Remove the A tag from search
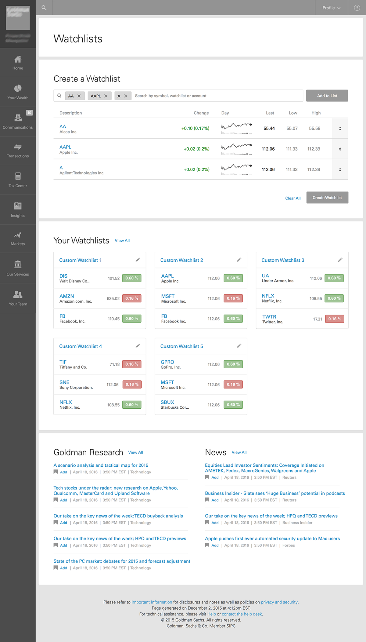The width and height of the screenshot is (366, 642). (126, 96)
